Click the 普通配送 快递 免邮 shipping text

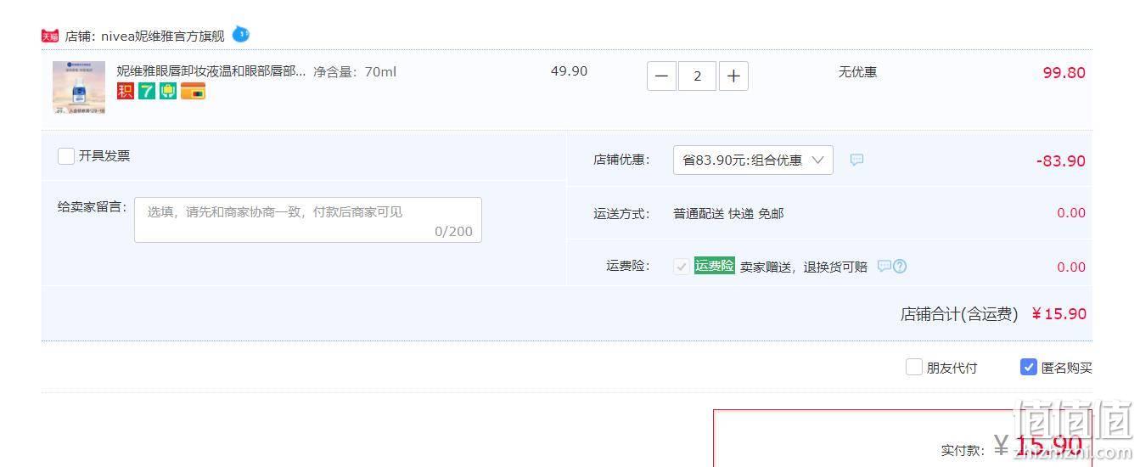tap(728, 214)
